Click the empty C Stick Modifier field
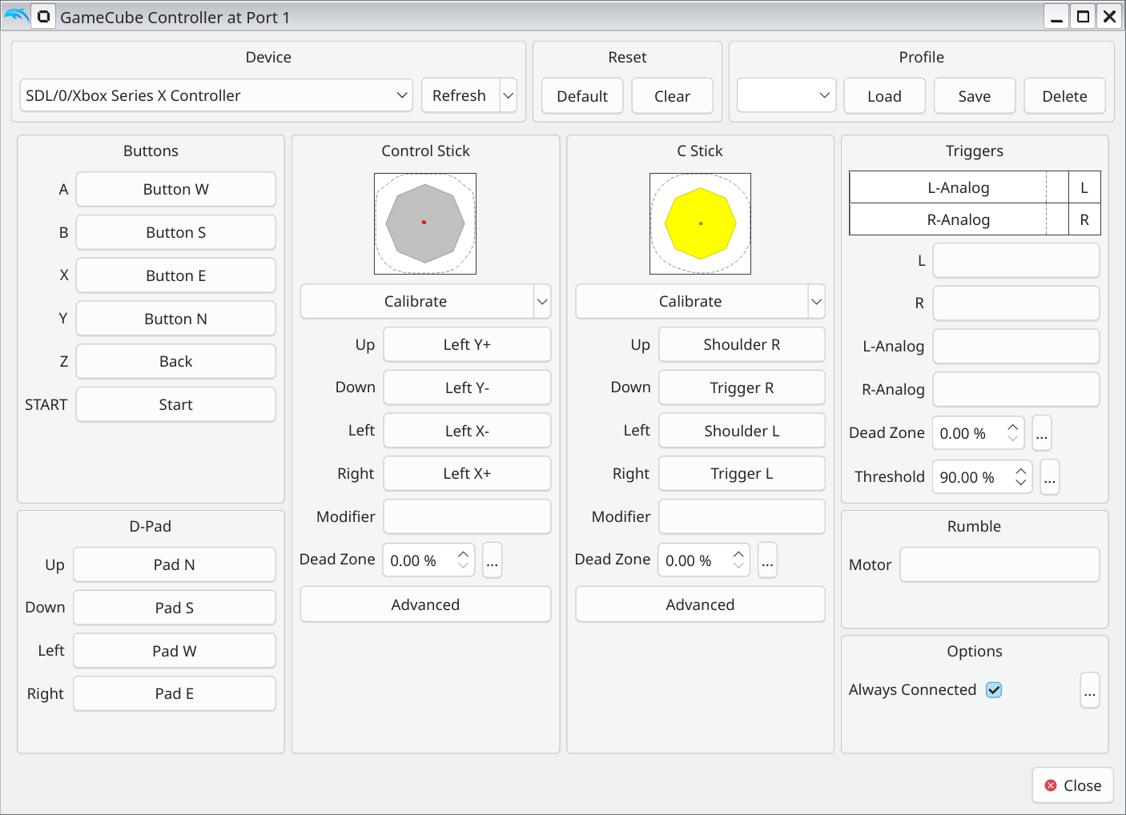Screen dimensions: 1126x815 pos(742,516)
